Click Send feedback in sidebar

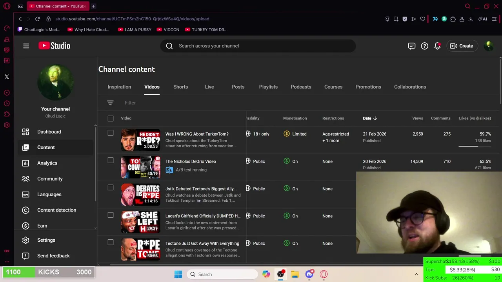pyautogui.click(x=55, y=256)
